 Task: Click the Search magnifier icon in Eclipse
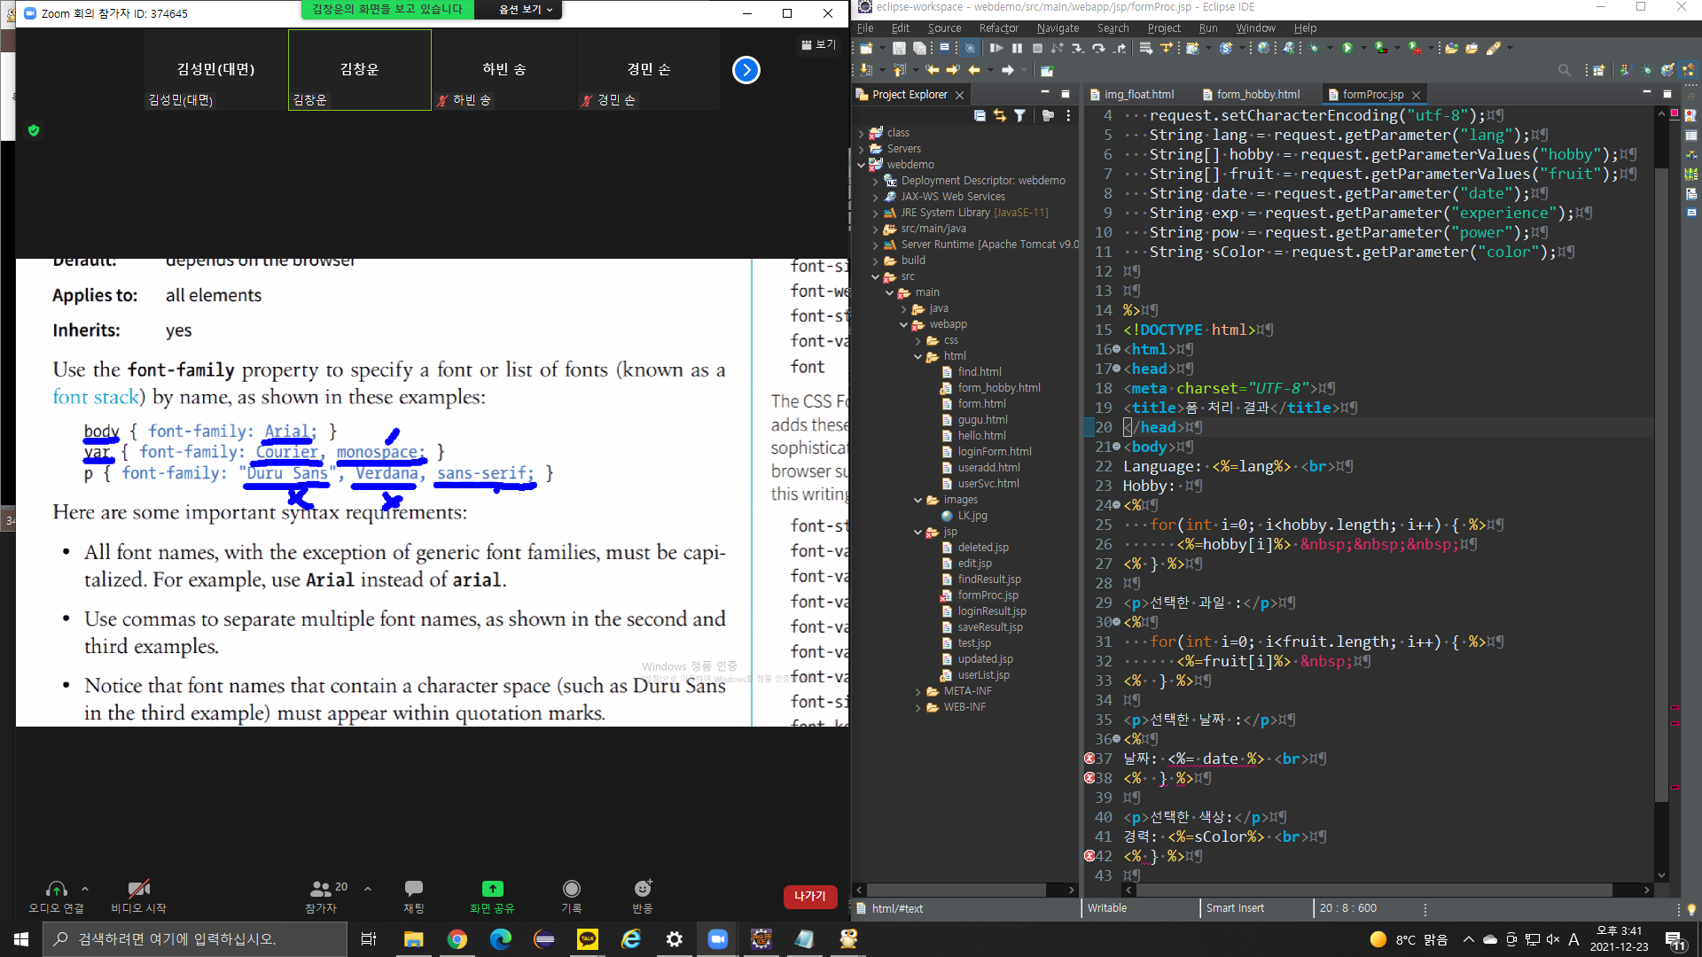pyautogui.click(x=1564, y=70)
